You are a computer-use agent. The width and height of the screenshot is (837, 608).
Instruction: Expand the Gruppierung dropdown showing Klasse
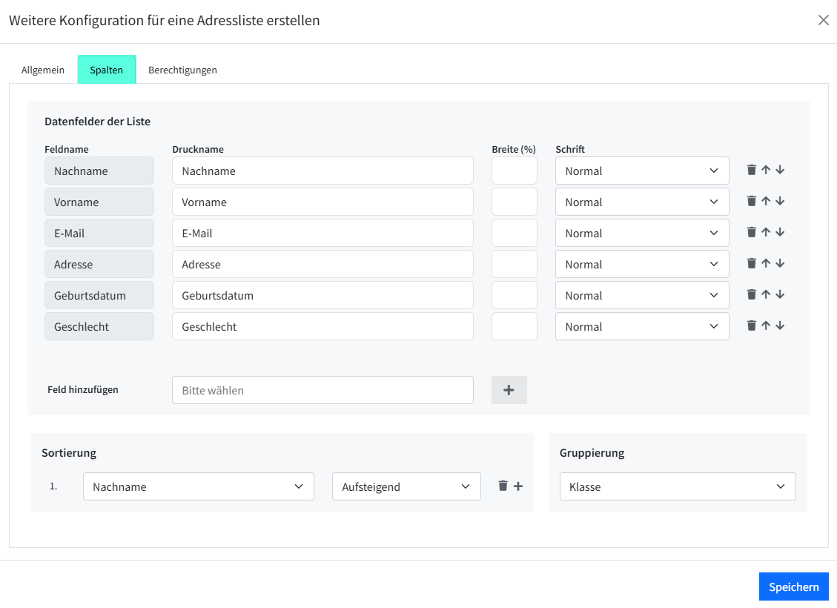pyautogui.click(x=678, y=487)
